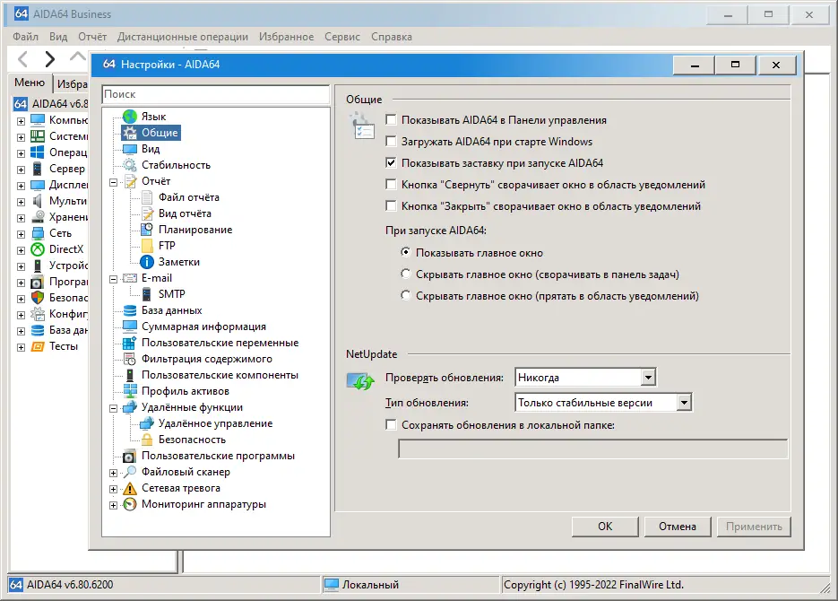Open the Файл menu
This screenshot has width=838, height=601.
click(26, 37)
